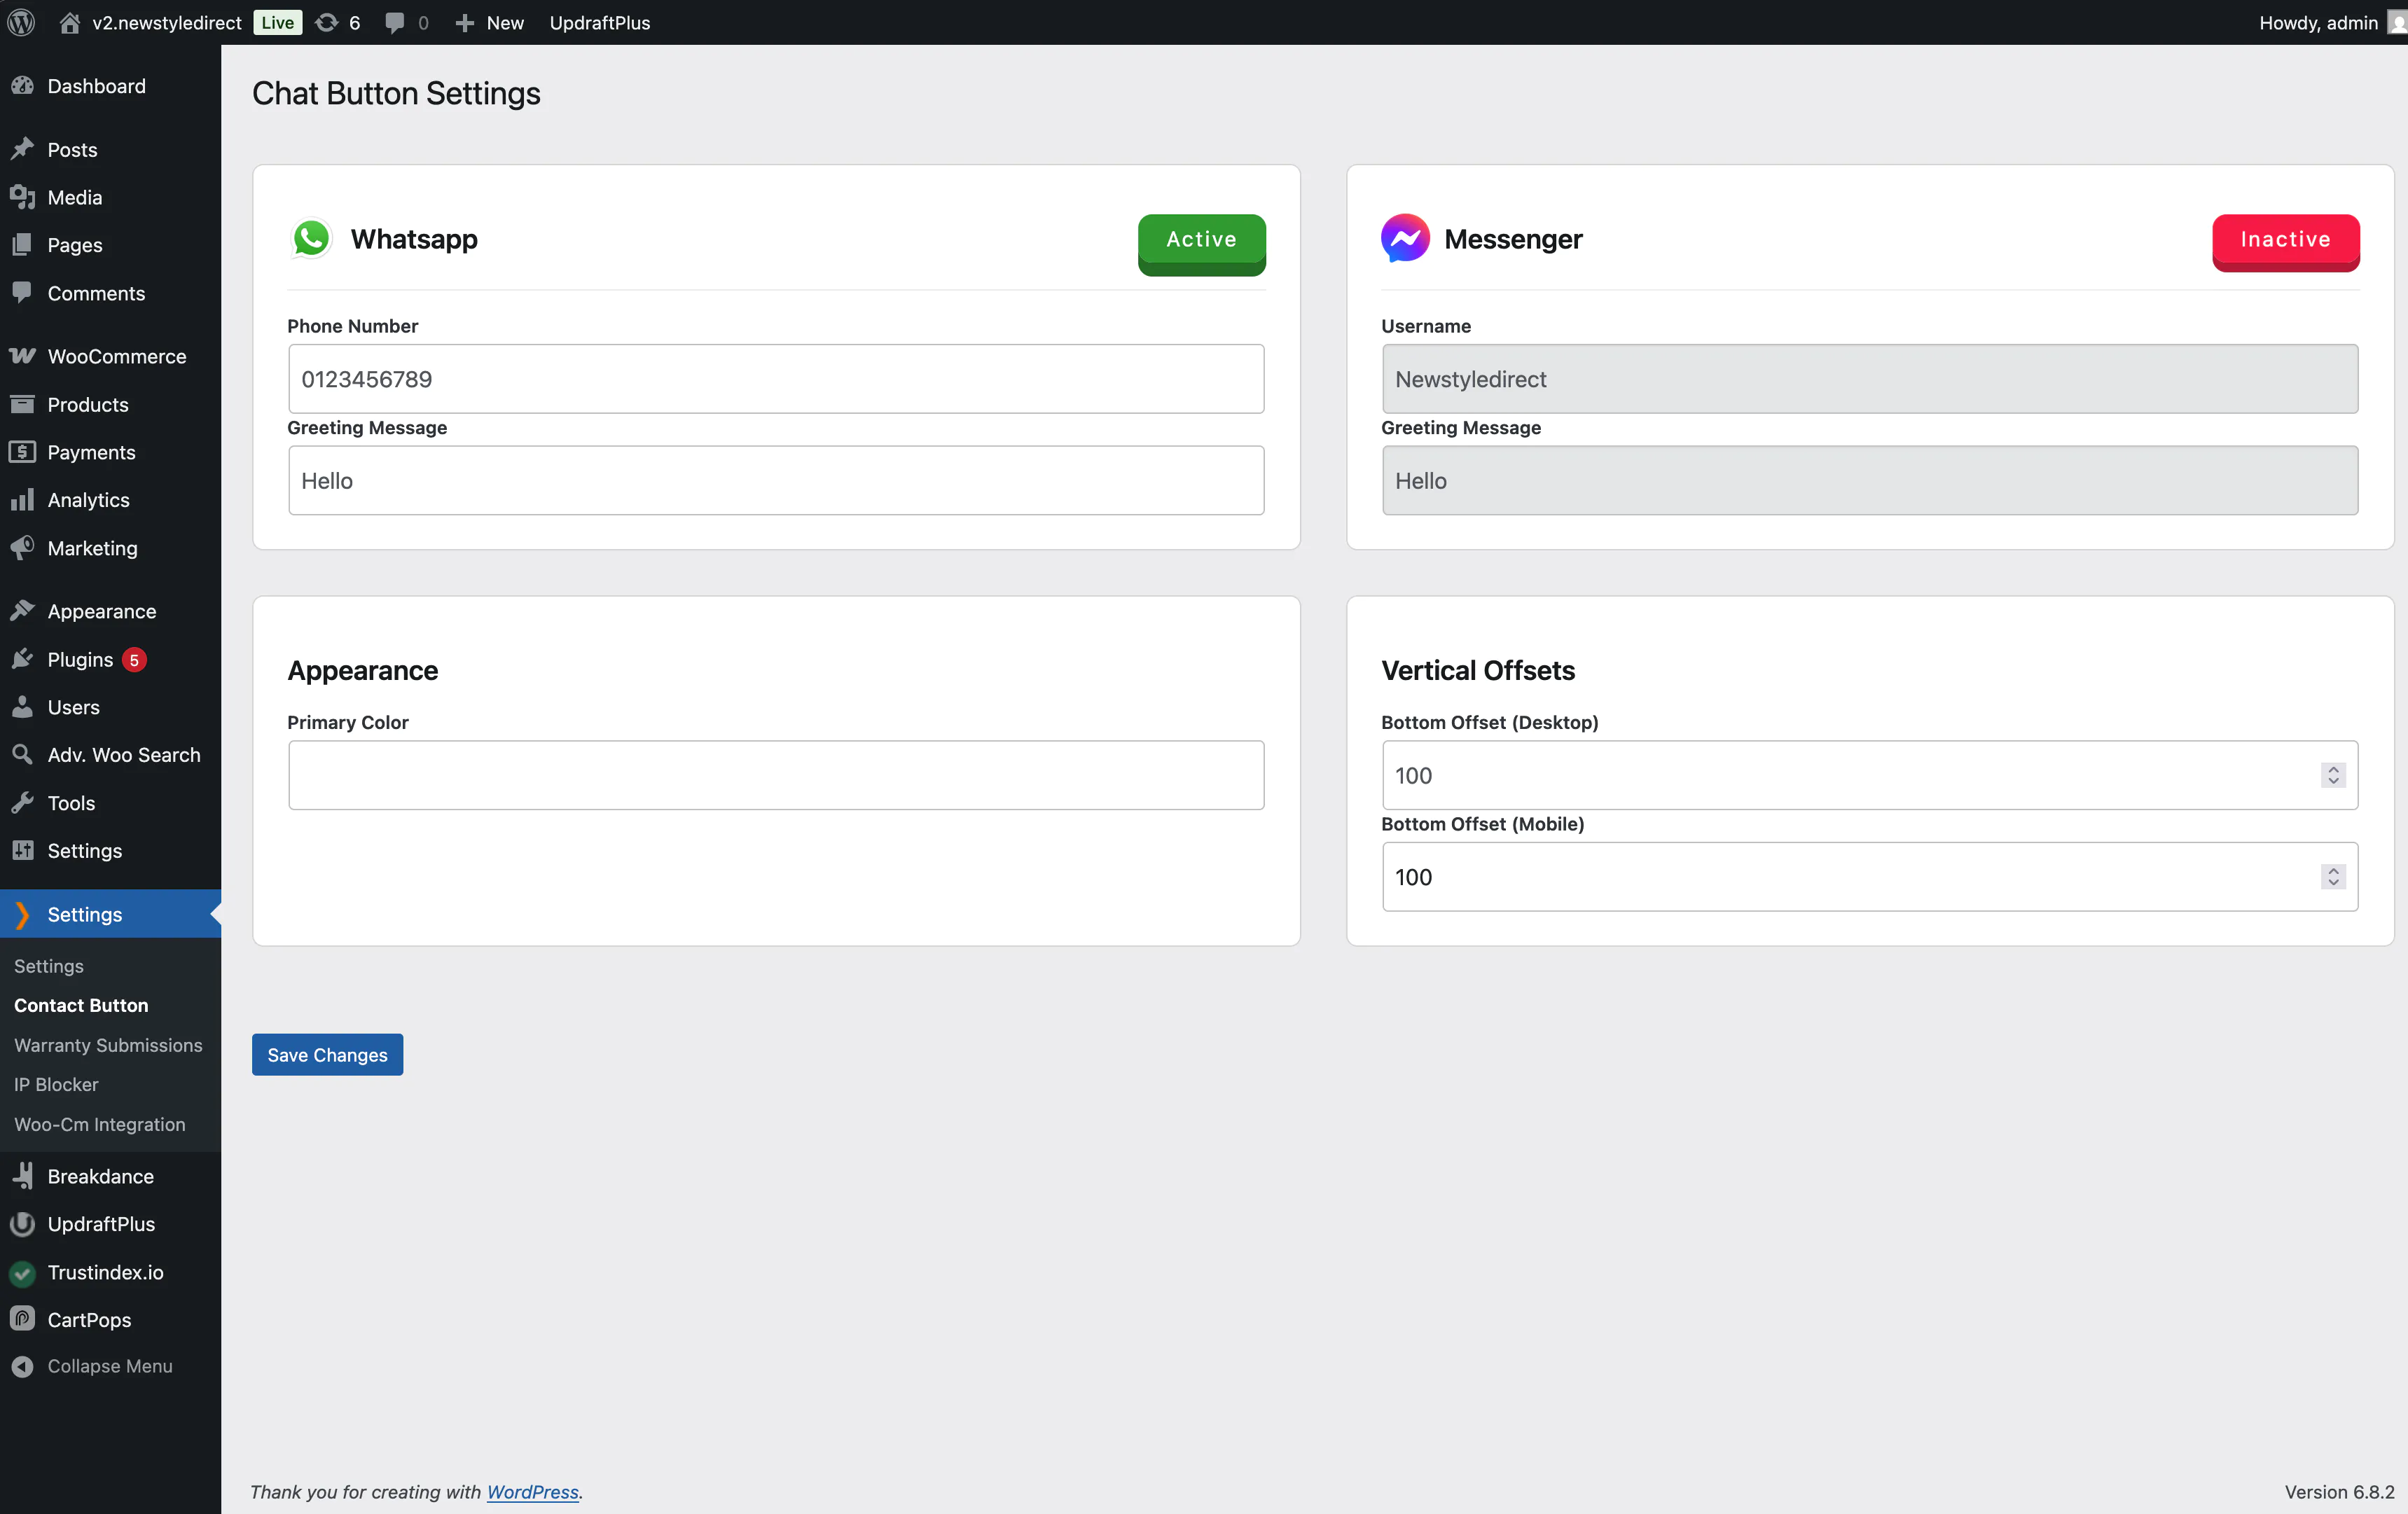Toggle the Messenger Inactive status button
2408x1514 pixels.
click(x=2285, y=240)
